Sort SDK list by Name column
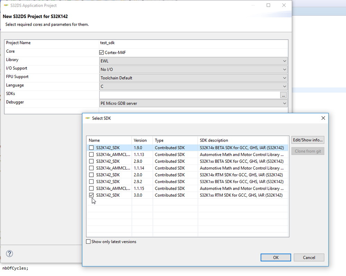The height and width of the screenshot is (276, 346). [x=109, y=140]
